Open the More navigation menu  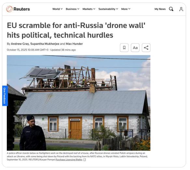(x=126, y=9)
